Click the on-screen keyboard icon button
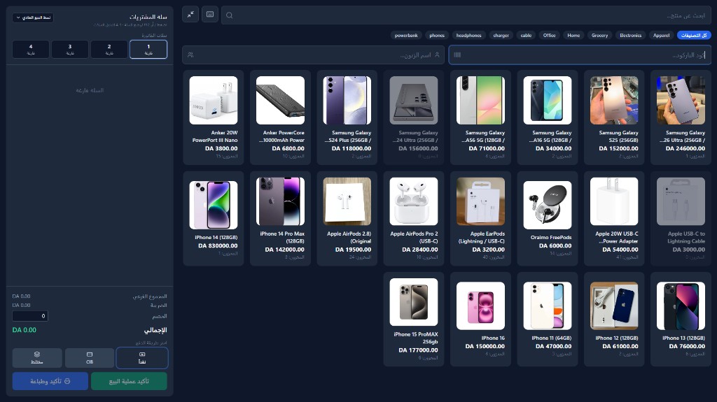Screen dimensions: 717x402 pos(210,15)
